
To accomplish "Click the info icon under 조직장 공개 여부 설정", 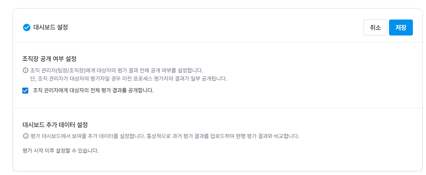I will pyautogui.click(x=25, y=70).
